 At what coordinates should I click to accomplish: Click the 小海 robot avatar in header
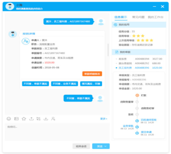[10, 6]
